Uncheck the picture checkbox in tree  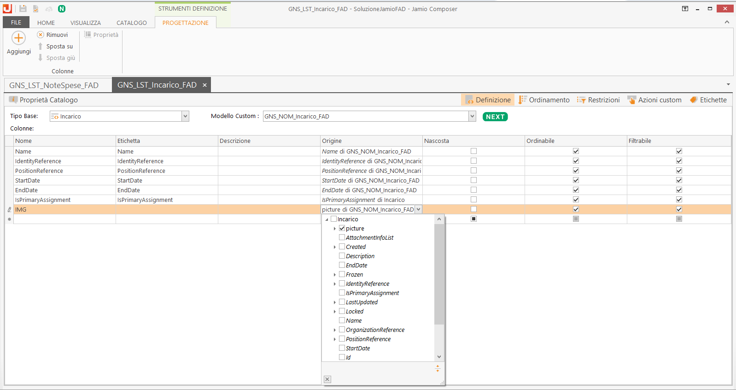[342, 228]
